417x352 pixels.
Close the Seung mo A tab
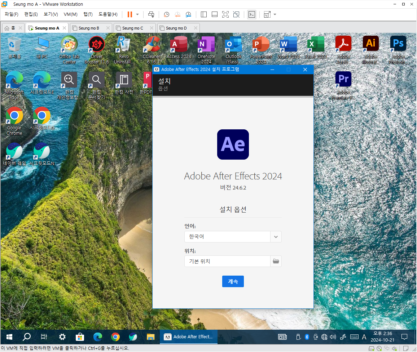(64, 28)
